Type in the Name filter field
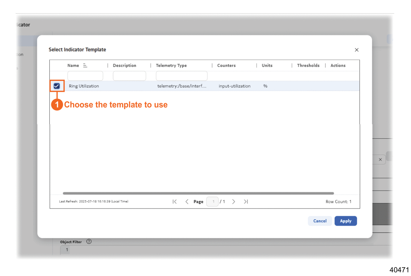 pos(85,76)
